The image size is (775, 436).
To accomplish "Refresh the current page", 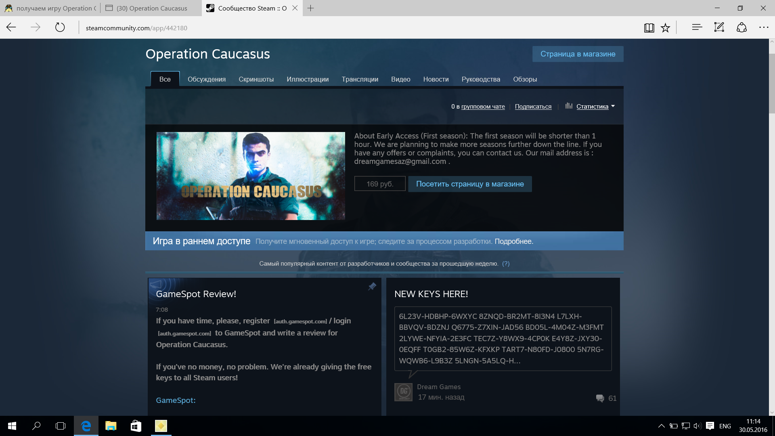I will 60,27.
